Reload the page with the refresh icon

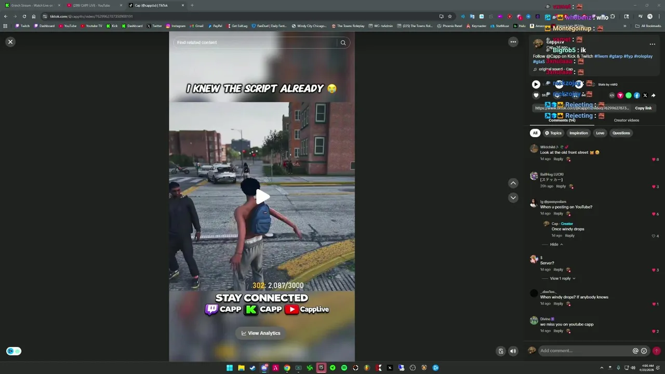point(24,16)
